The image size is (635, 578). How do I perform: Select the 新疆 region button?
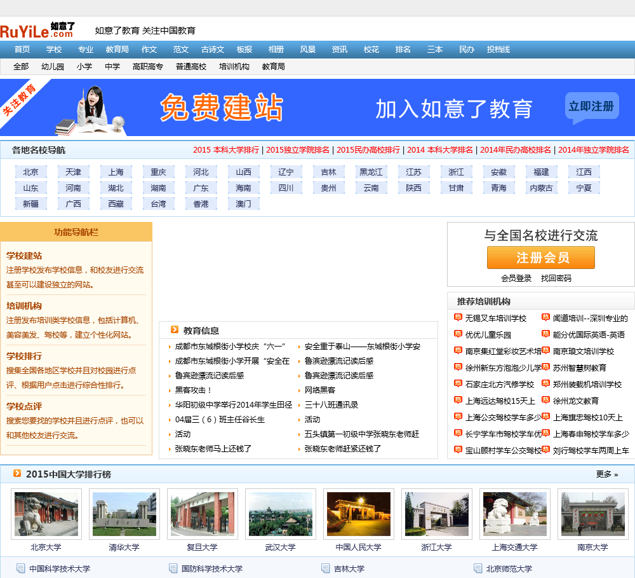pos(30,203)
